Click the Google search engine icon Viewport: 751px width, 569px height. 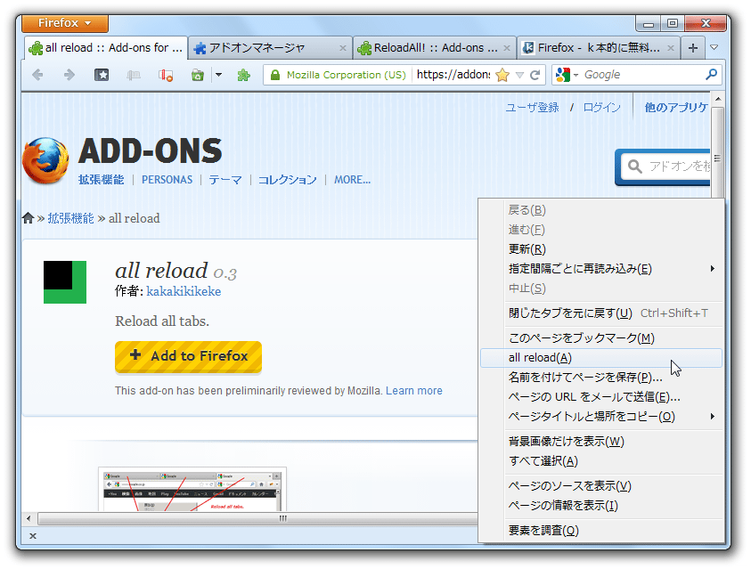coord(563,75)
